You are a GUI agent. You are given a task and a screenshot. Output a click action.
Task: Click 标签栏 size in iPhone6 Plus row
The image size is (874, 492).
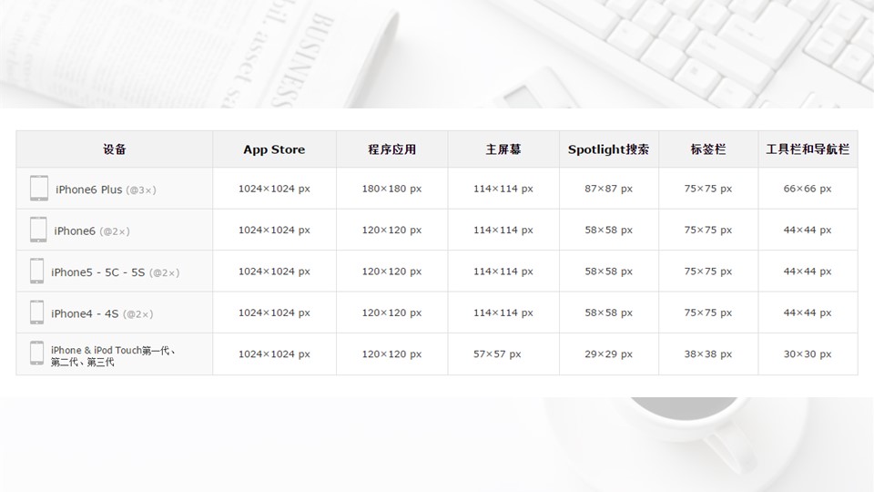[x=708, y=189]
